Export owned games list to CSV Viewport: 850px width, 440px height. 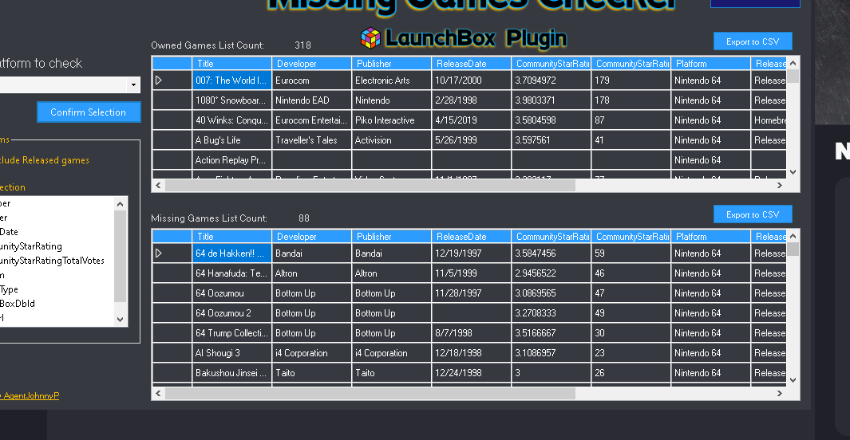[x=753, y=41]
